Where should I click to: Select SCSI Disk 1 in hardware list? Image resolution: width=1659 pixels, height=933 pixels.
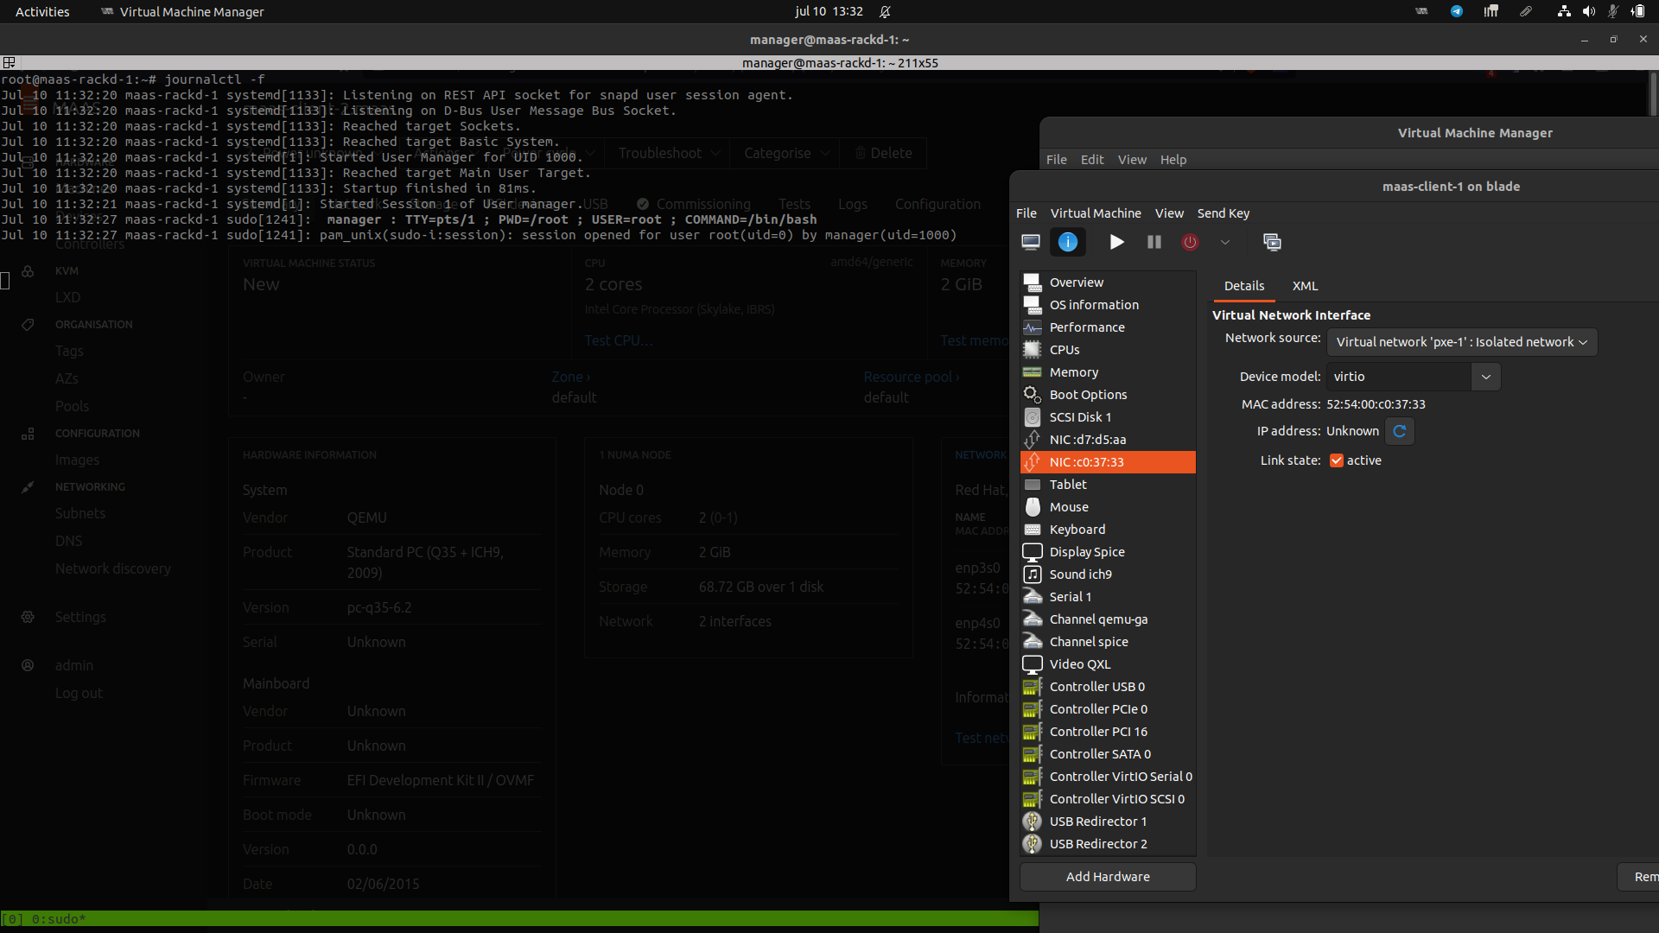tap(1080, 417)
